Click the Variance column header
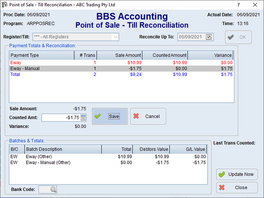The image size is (264, 198). [210, 55]
